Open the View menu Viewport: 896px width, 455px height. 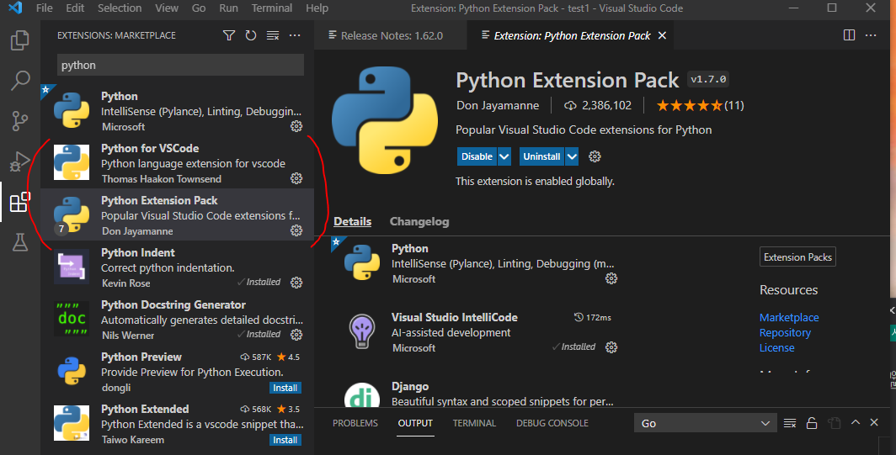pos(167,8)
